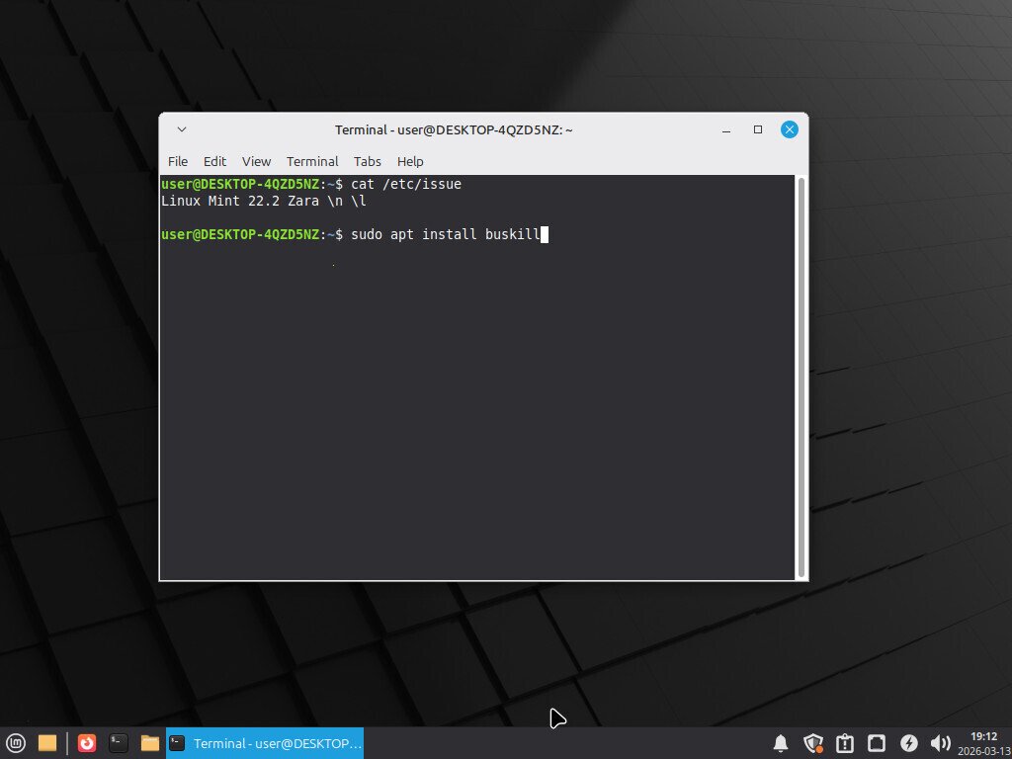Open the File menu
Screen dimensions: 1012x759
point(177,161)
